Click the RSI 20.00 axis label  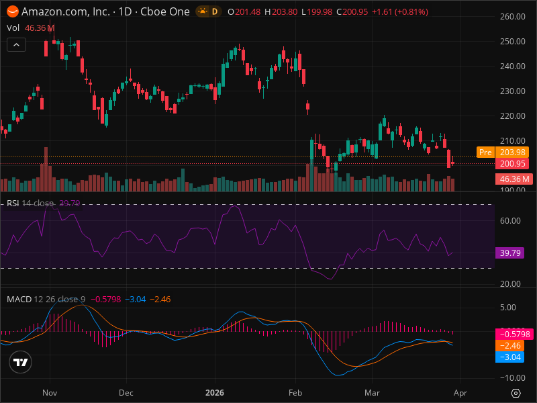[510, 283]
